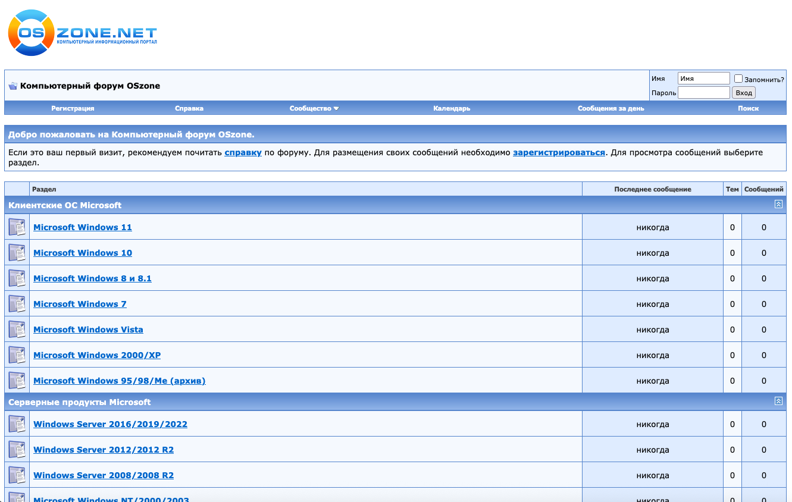
Task: Click the forum icon for Windows Vista
Action: (x=17, y=330)
